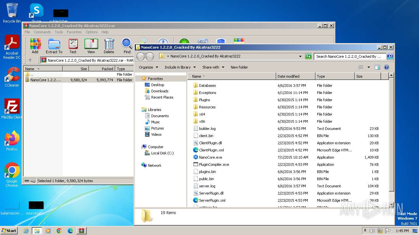The width and height of the screenshot is (419, 235).
Task: Click the WinRAR Find icon
Action: click(x=127, y=46)
